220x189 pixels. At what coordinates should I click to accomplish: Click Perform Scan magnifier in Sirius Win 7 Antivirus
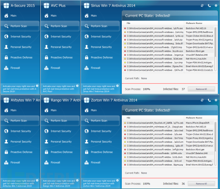tap(86, 26)
